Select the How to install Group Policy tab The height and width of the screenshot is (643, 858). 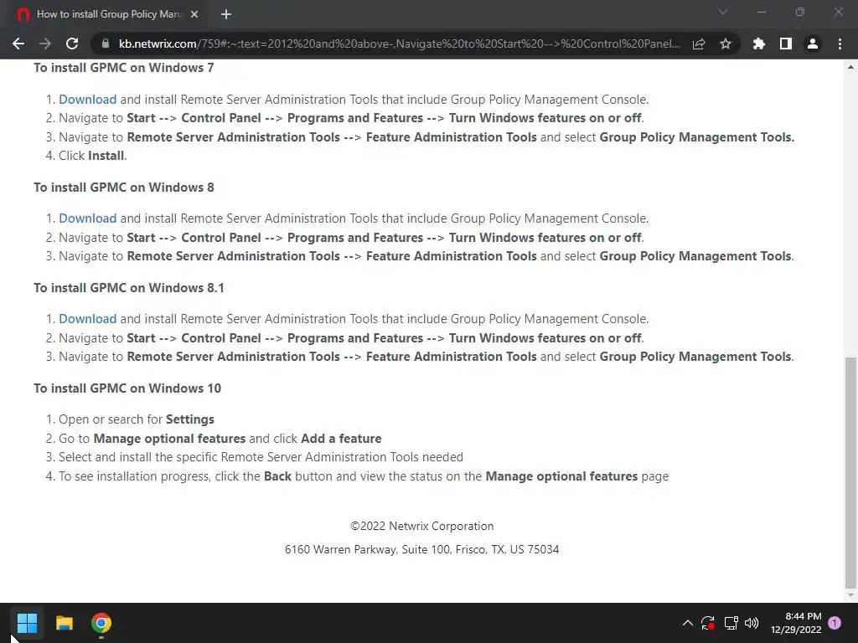coord(108,14)
